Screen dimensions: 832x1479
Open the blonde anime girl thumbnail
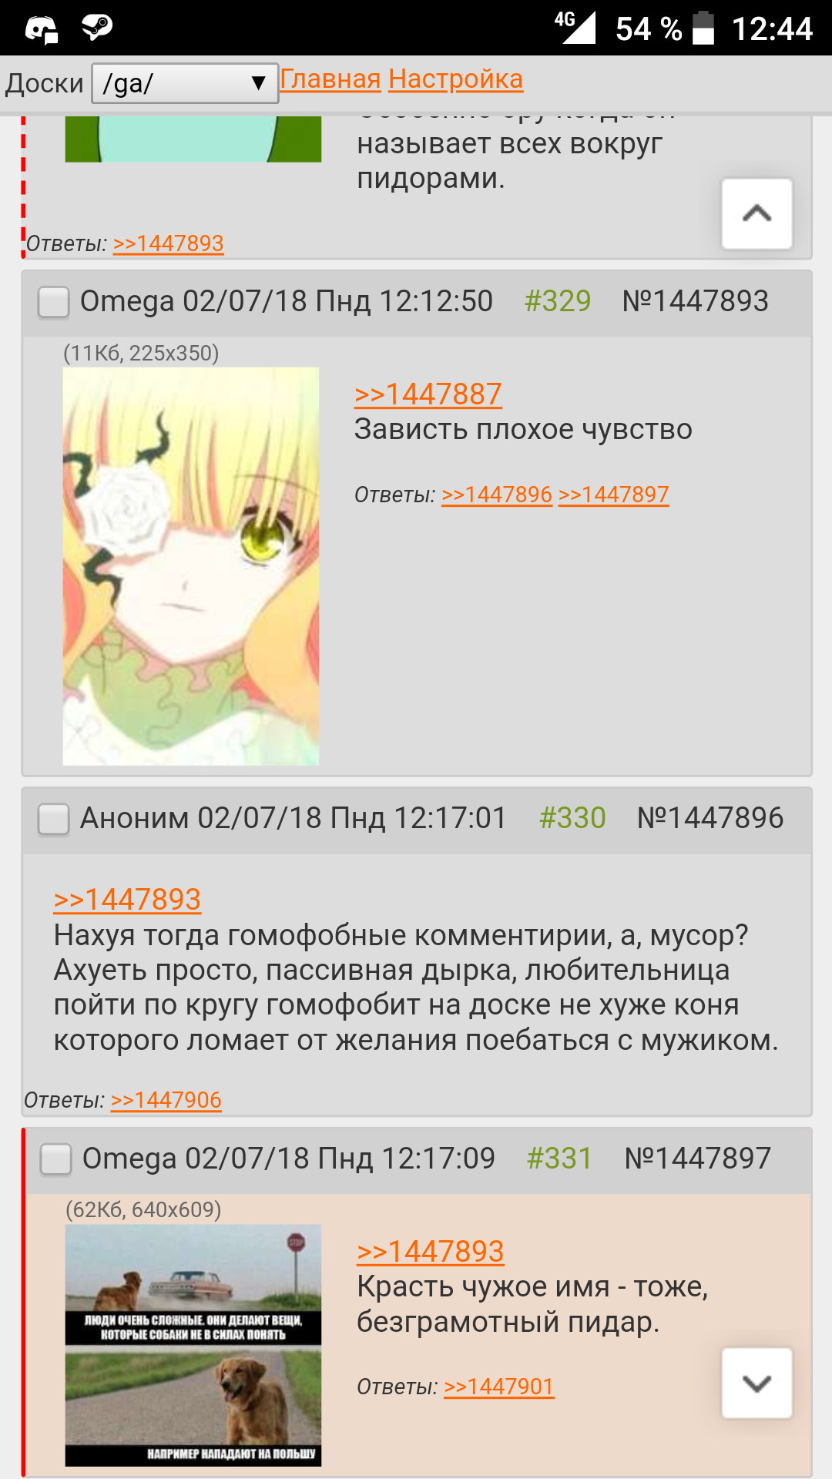[x=191, y=566]
